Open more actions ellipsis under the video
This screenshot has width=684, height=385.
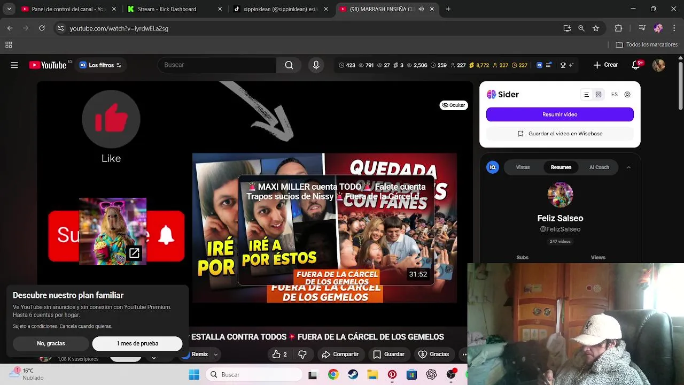pyautogui.click(x=464, y=354)
